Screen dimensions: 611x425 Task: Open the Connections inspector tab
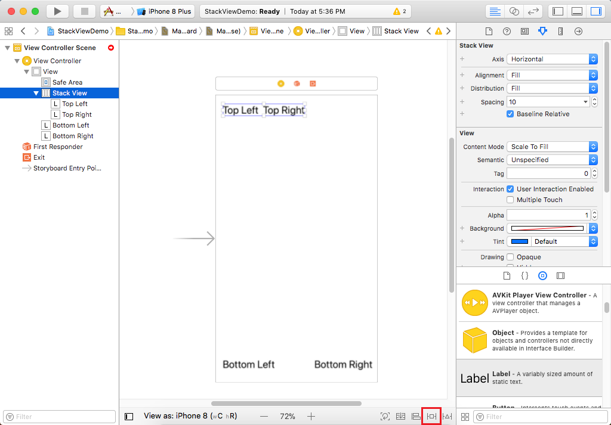578,31
